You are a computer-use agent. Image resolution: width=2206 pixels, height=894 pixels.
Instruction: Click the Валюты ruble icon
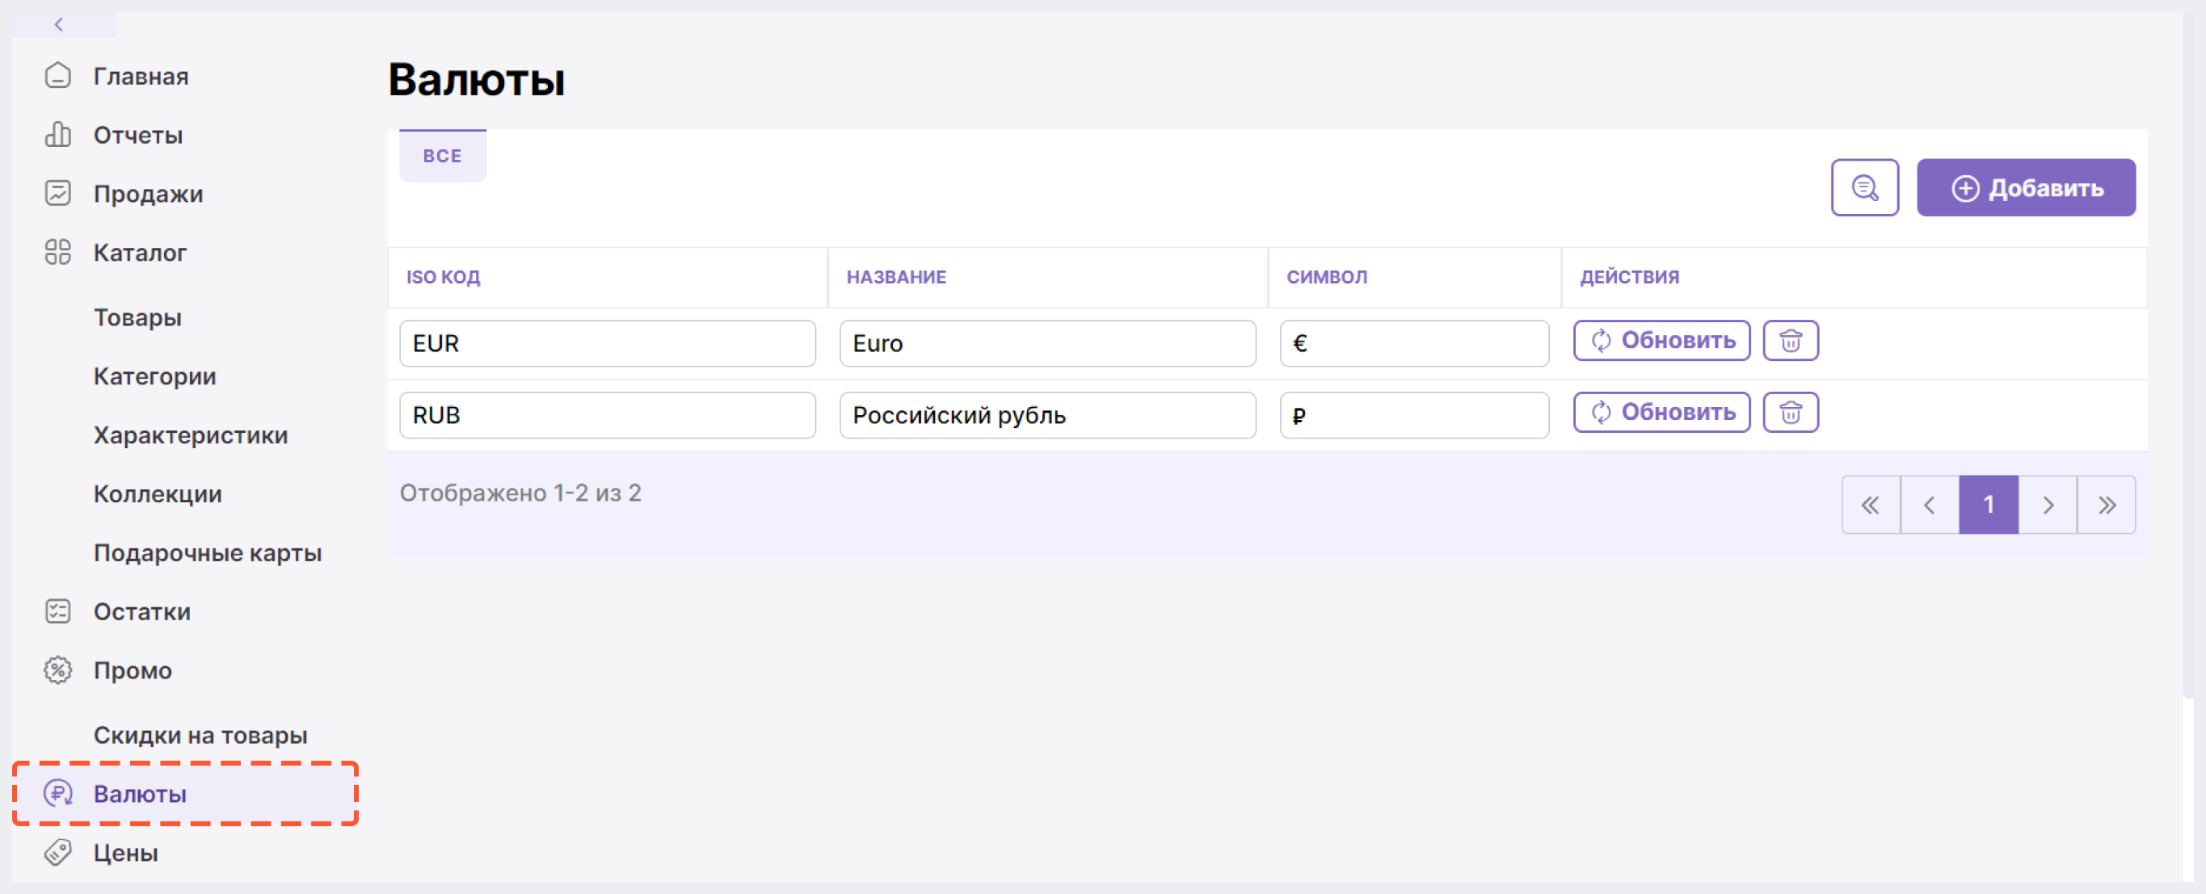click(x=57, y=794)
